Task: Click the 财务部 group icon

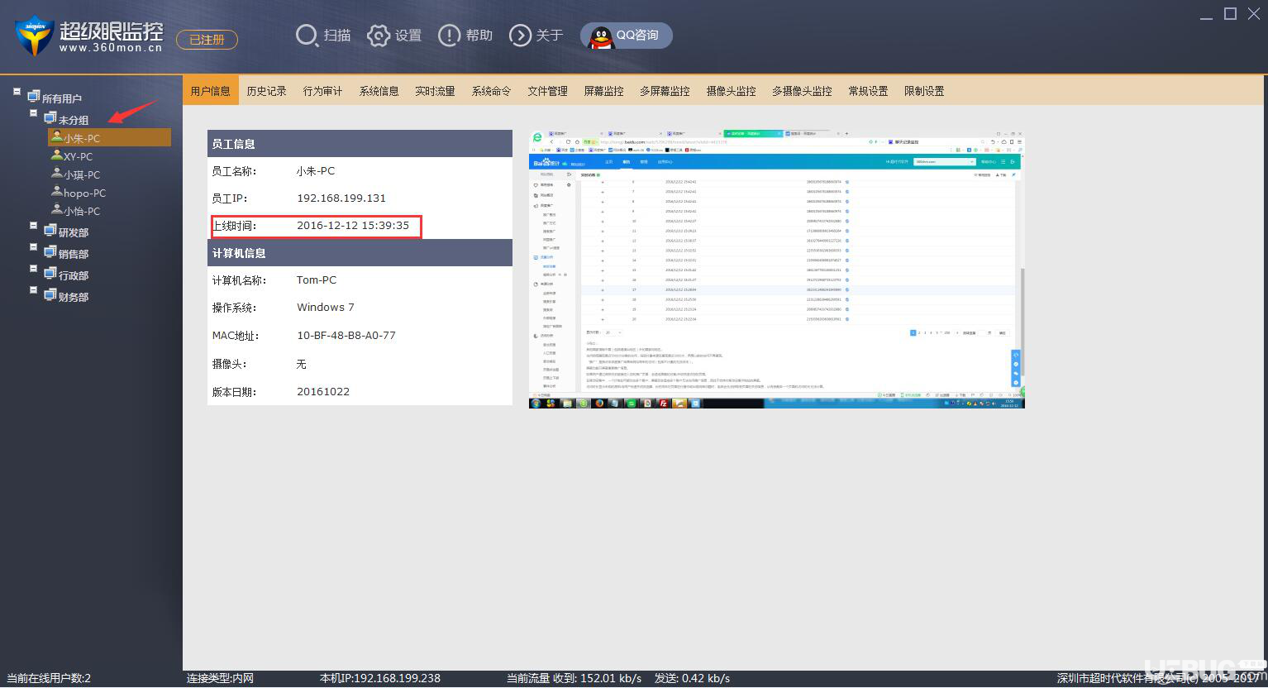Action: click(x=50, y=295)
